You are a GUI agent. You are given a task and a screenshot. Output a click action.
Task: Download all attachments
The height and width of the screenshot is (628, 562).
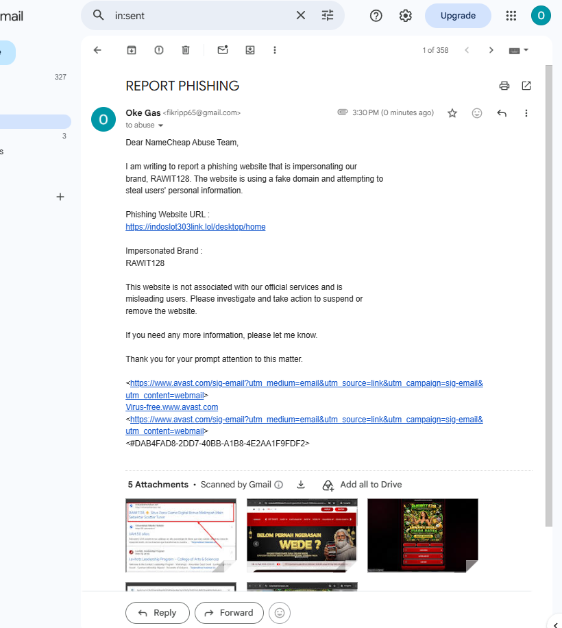(301, 485)
